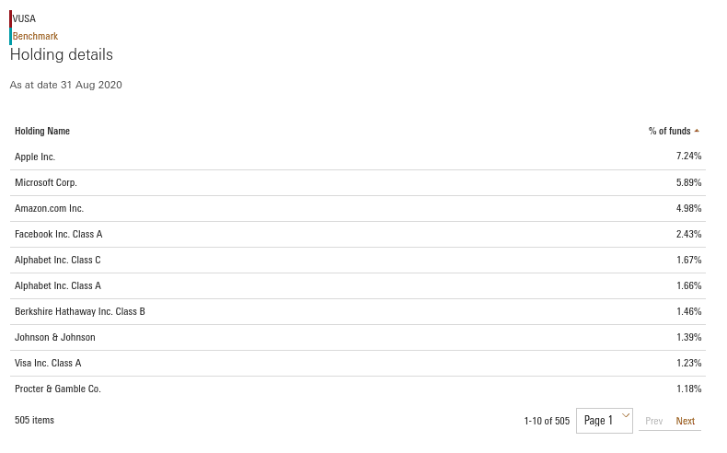Select the Johnson & Johnson row
727x453 pixels.
[x=358, y=338]
